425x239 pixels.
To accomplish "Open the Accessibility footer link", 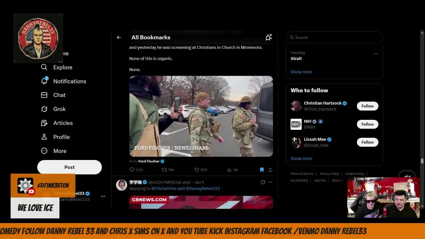I will coord(299,180).
